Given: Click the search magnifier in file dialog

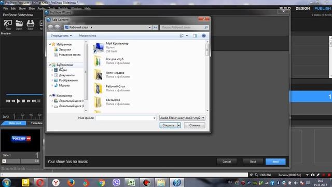Looking at the screenshot, I should coord(206,28).
